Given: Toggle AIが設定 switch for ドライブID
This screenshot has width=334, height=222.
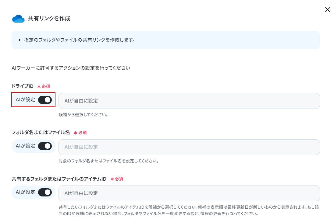Looking at the screenshot, I should pos(45,100).
